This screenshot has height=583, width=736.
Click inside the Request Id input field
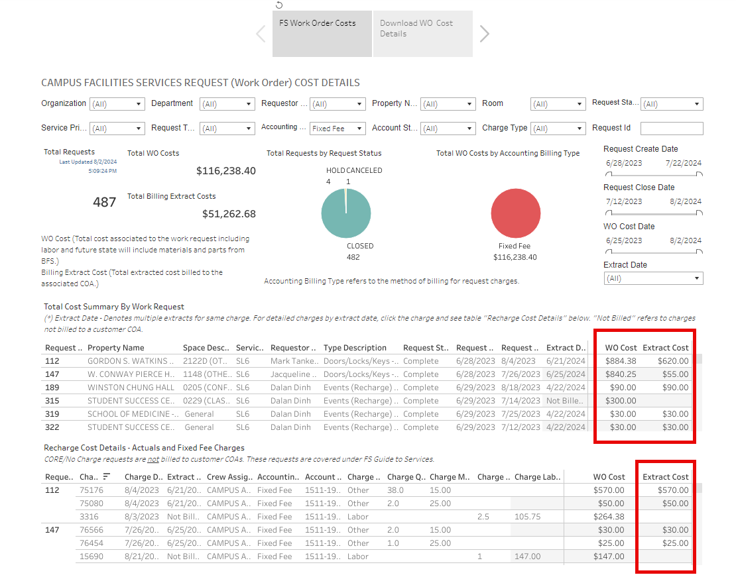672,128
